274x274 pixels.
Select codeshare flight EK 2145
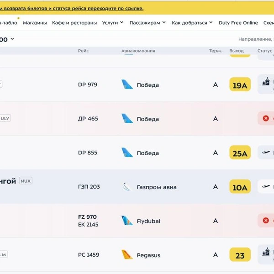[x=88, y=225]
